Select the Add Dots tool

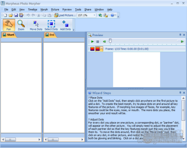click(65, 25)
